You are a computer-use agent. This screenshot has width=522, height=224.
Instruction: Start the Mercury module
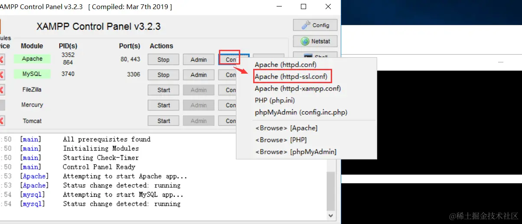click(x=163, y=105)
